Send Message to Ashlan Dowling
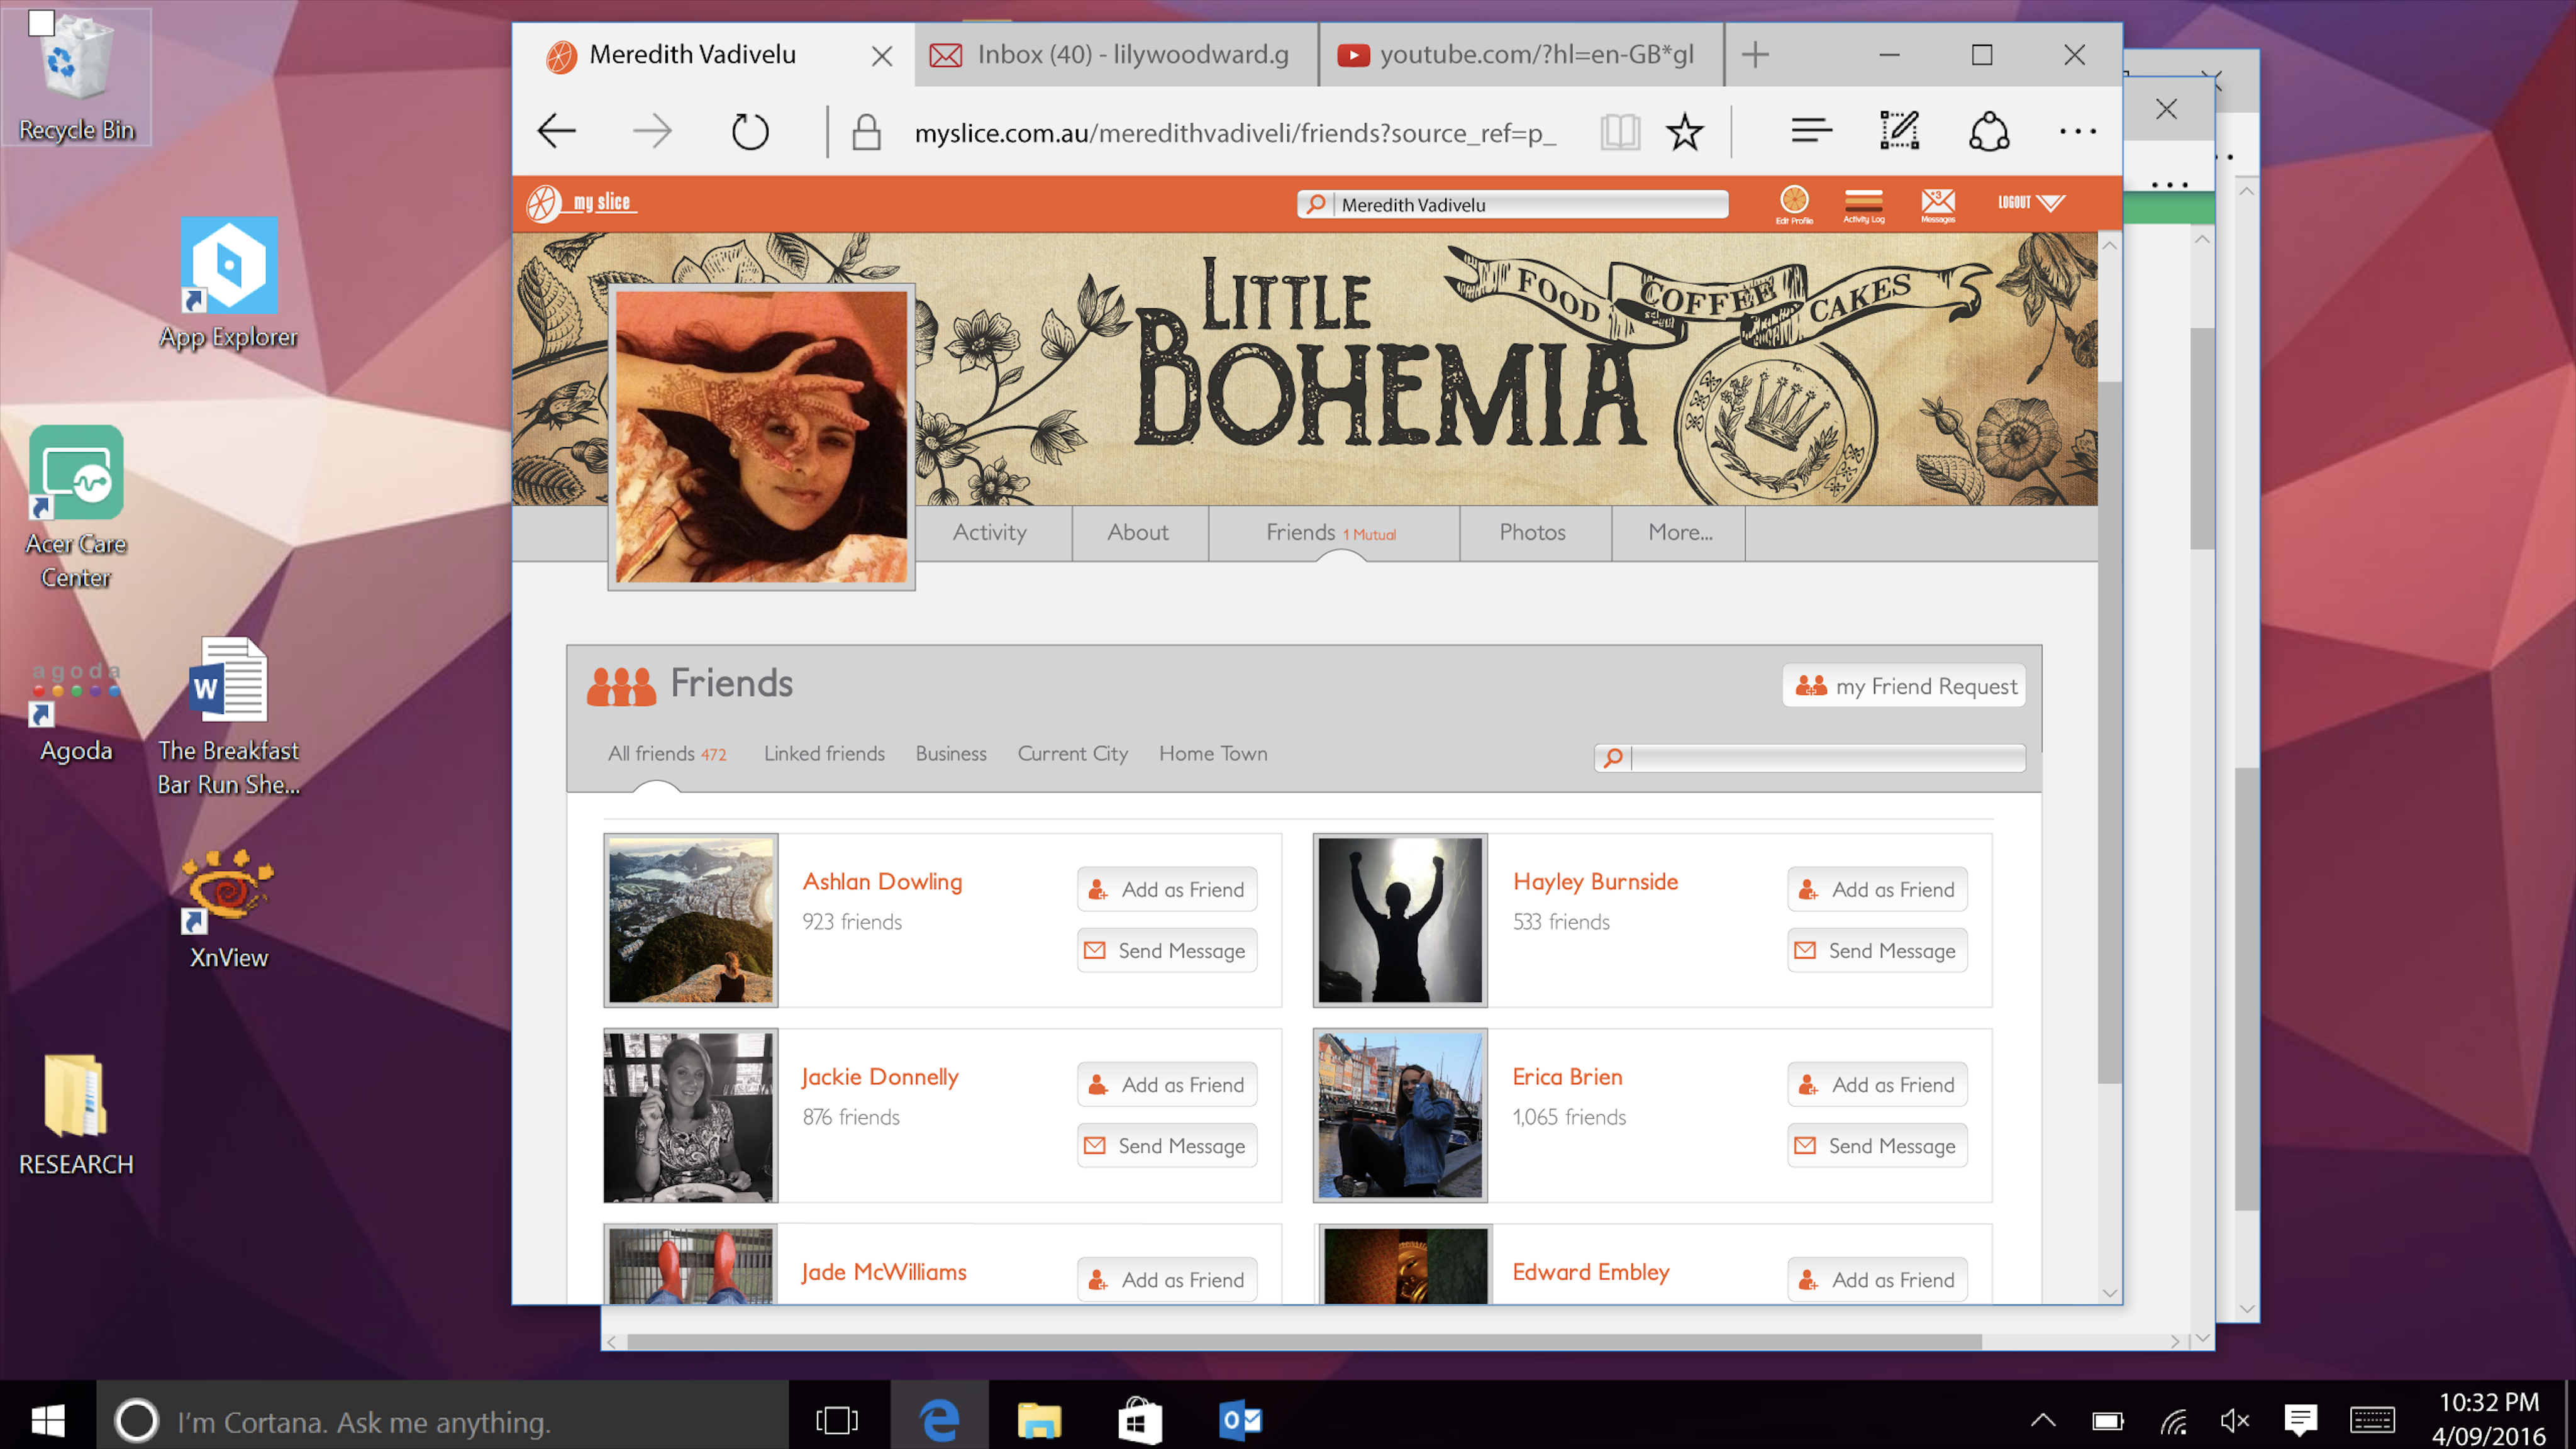The height and width of the screenshot is (1449, 2576). pos(1167,950)
